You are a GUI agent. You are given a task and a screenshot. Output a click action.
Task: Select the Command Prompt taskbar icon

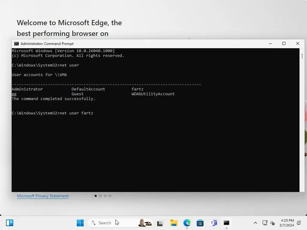click(227, 223)
